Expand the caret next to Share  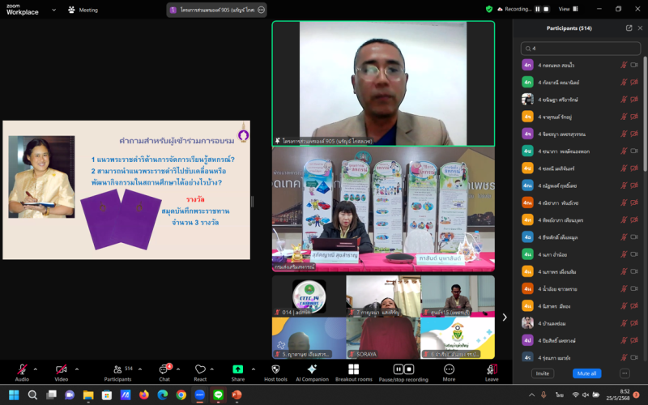click(x=254, y=369)
